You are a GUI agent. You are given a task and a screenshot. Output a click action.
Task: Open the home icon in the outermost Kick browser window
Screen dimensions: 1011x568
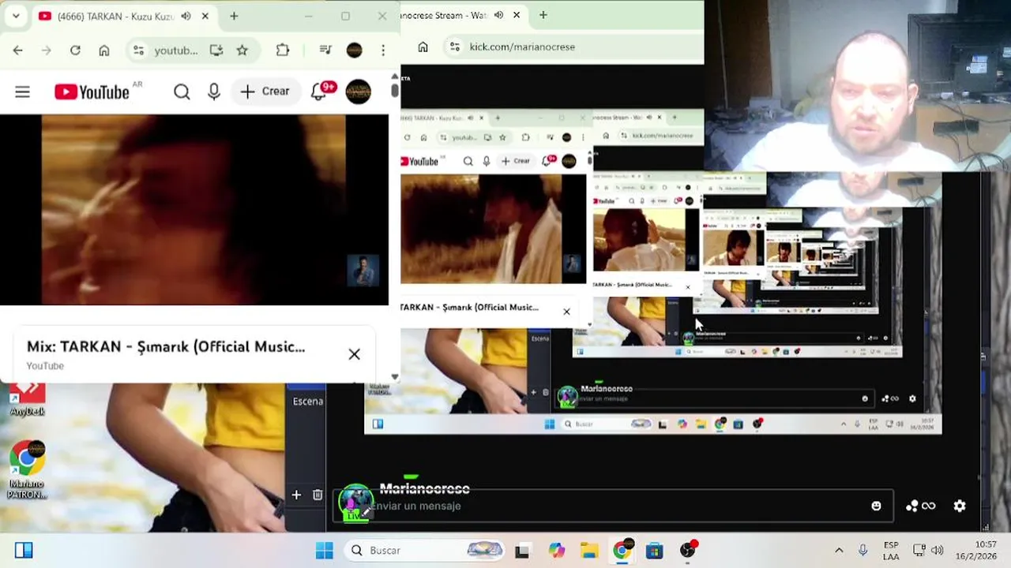(x=423, y=47)
